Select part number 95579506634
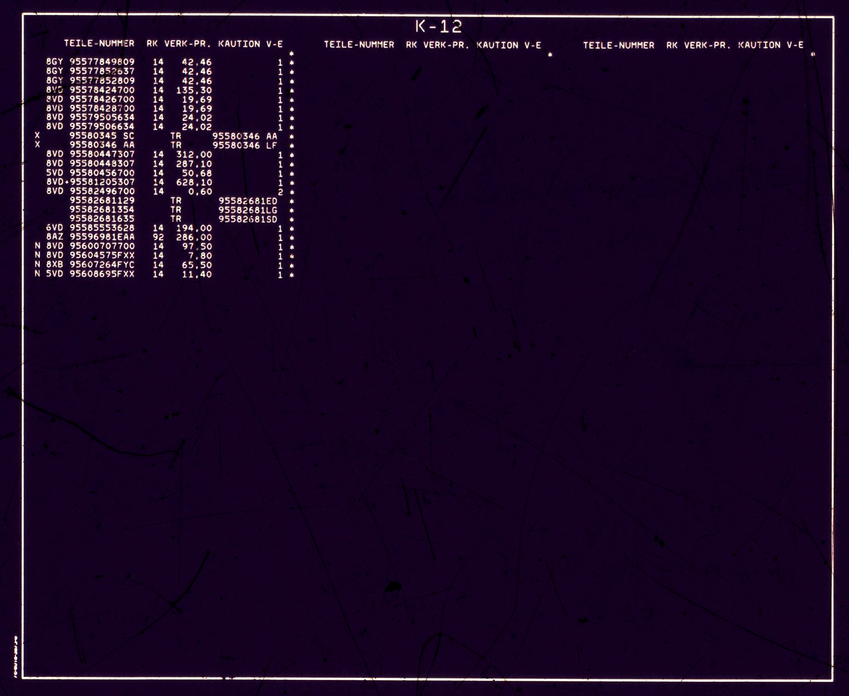849x696 pixels. click(x=102, y=127)
